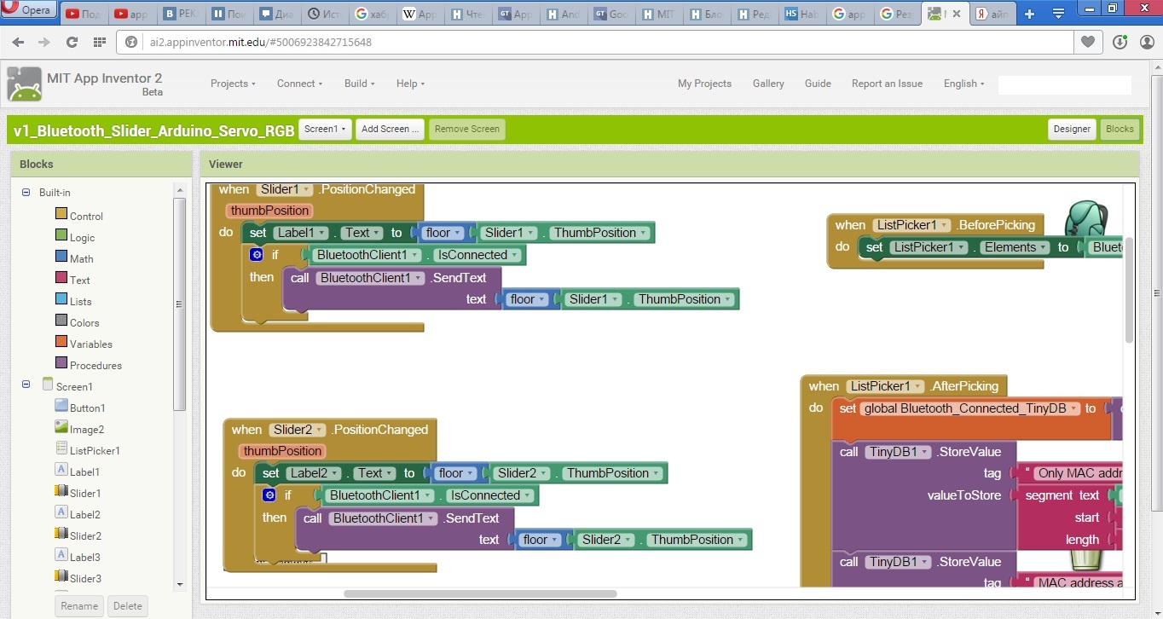The image size is (1163, 619).
Task: Open browser downloads icon
Action: pyautogui.click(x=1120, y=42)
